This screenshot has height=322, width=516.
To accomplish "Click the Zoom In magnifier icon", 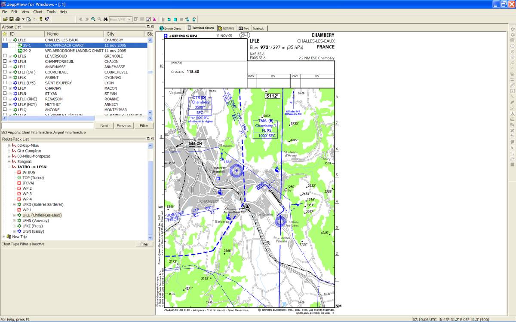I will tap(93, 19).
